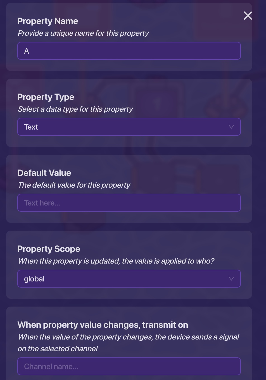
Task: Click the 'Property Type' heading
Action: click(46, 97)
